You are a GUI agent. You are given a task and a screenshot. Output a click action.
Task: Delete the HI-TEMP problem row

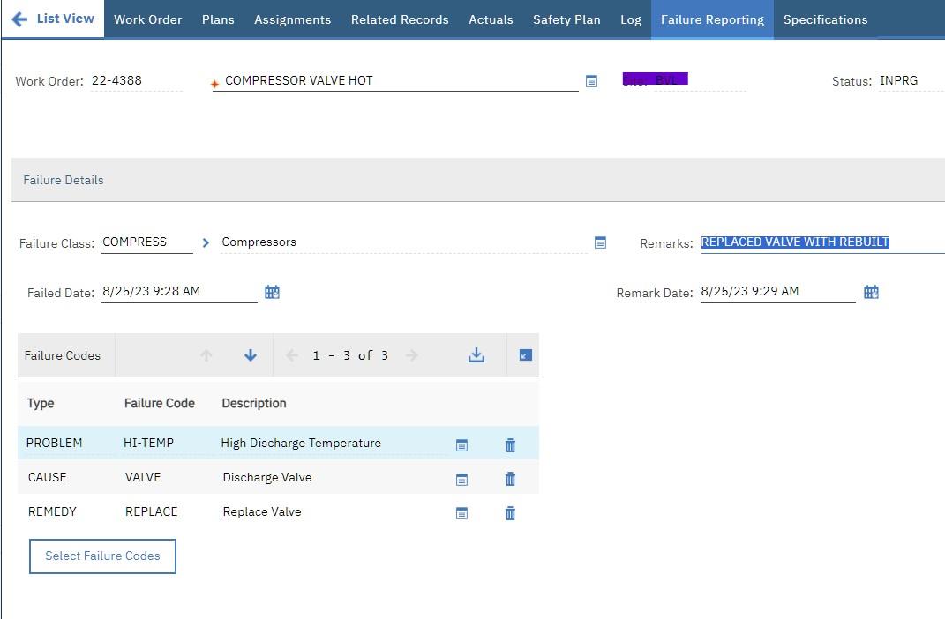[x=510, y=445]
